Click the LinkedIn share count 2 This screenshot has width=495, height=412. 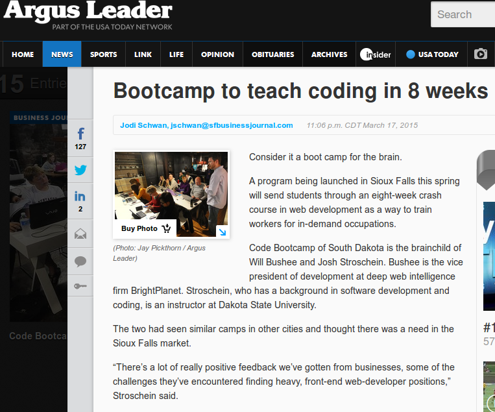tap(80, 209)
